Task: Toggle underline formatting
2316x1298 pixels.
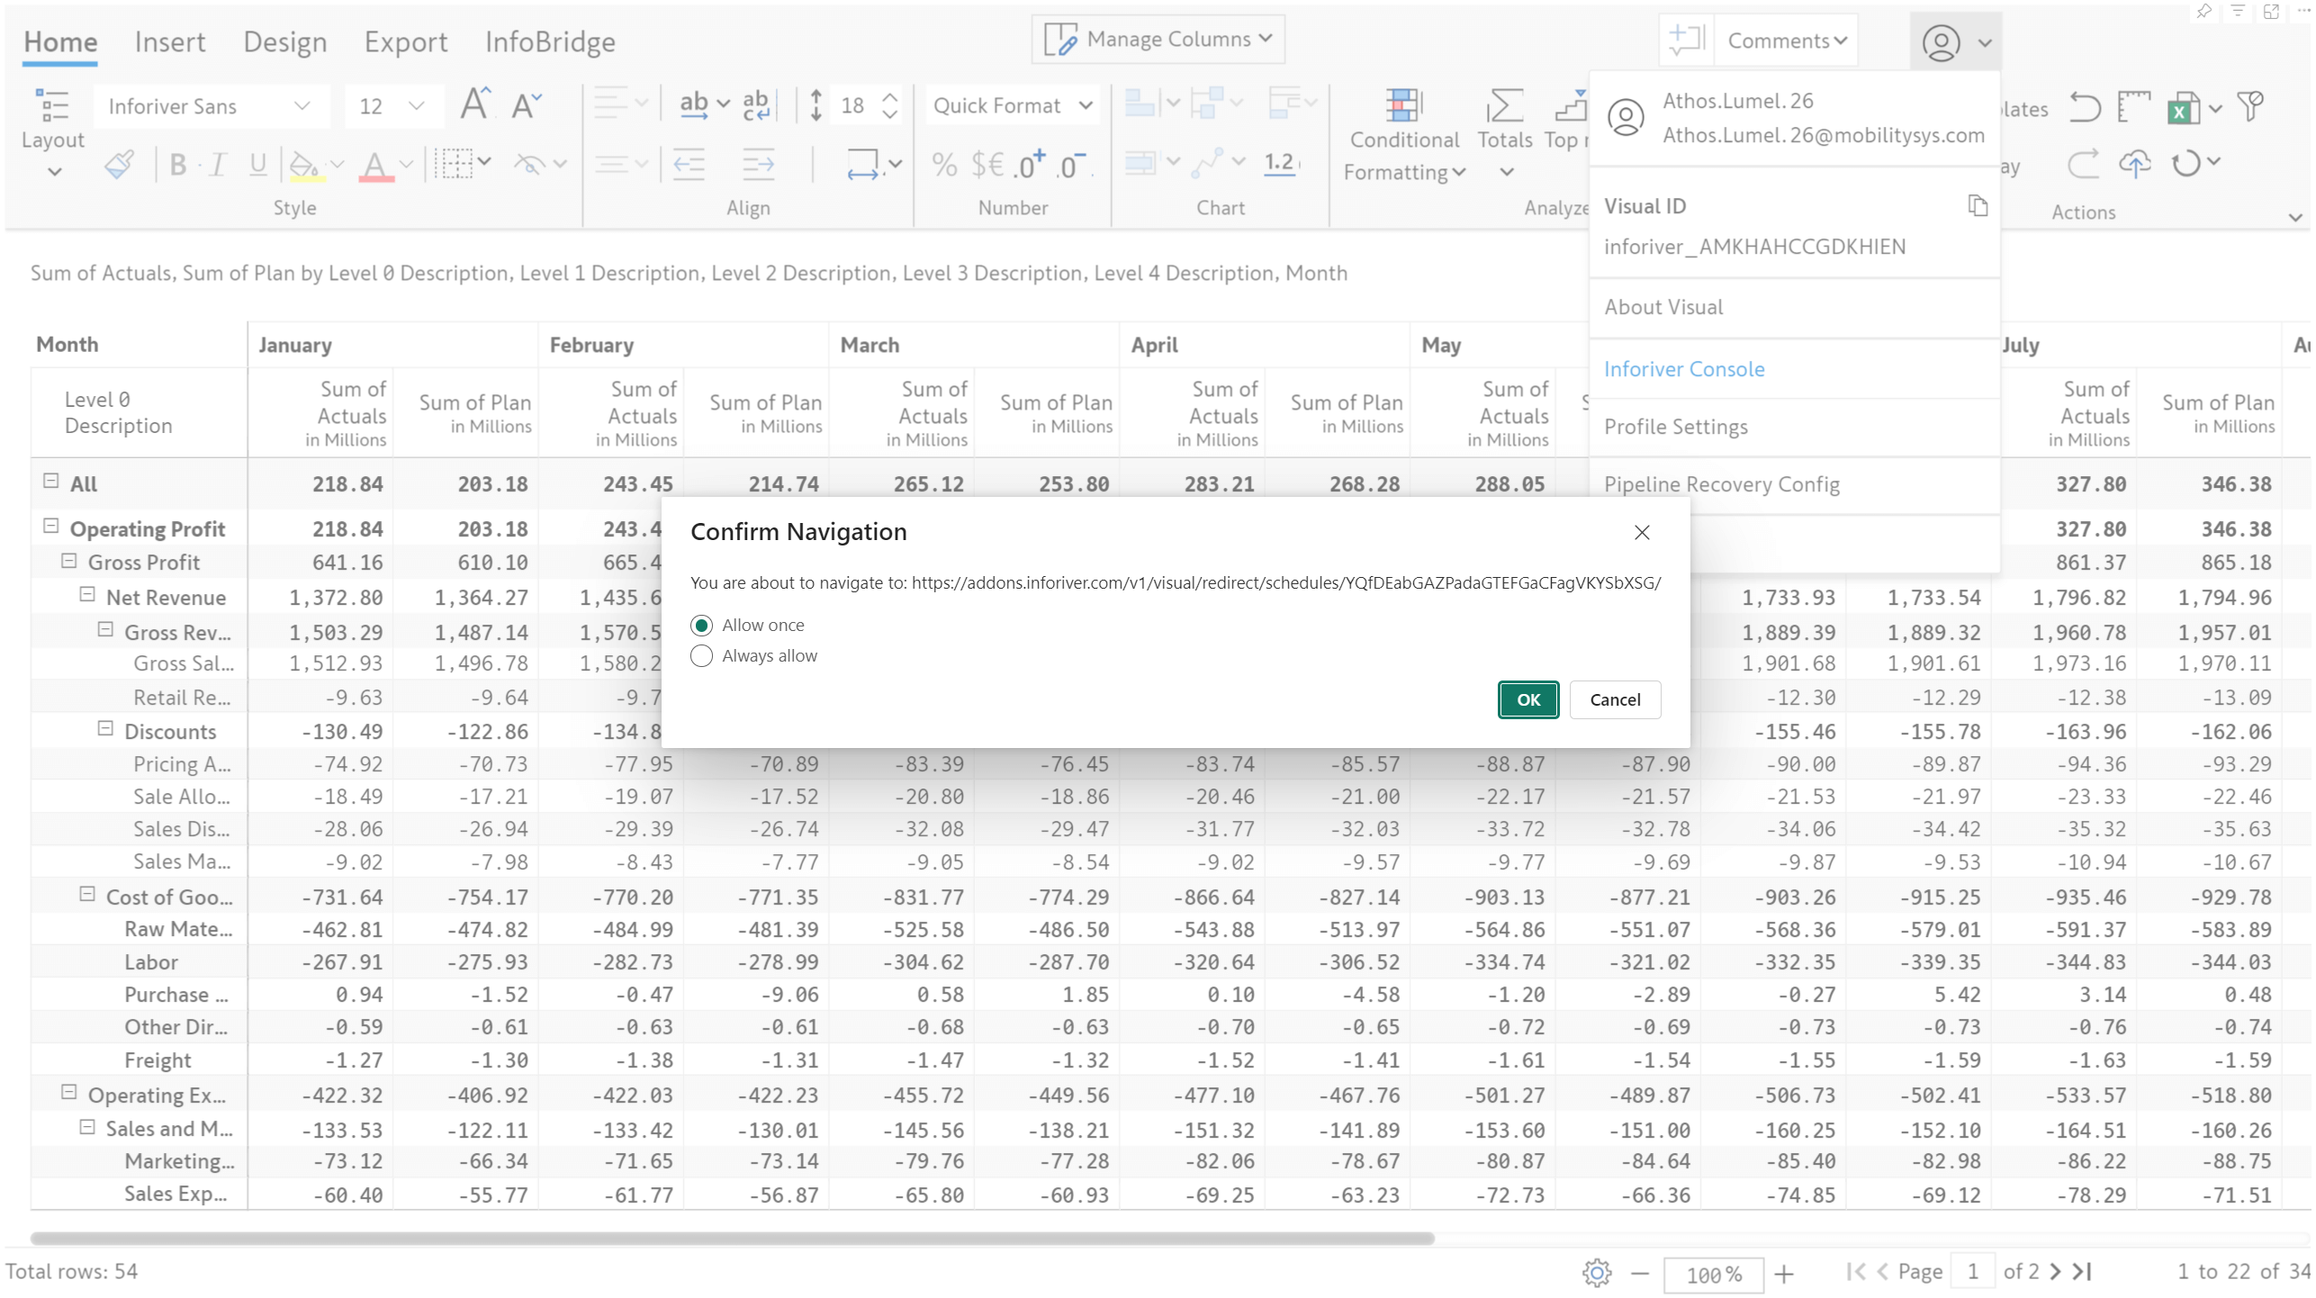Action: [257, 165]
